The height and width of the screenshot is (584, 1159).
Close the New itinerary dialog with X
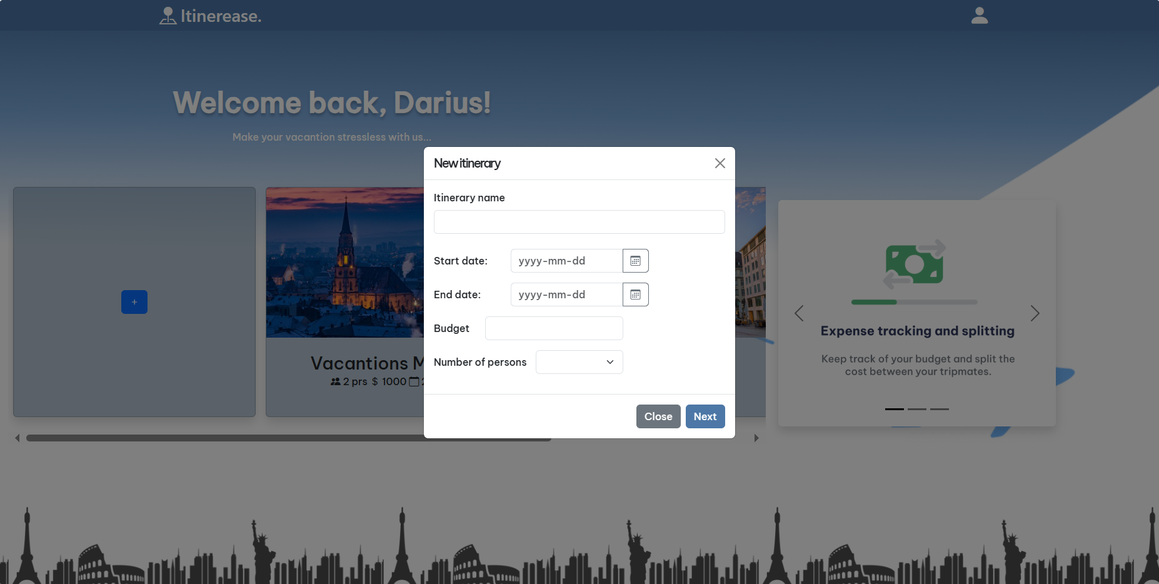(x=720, y=163)
